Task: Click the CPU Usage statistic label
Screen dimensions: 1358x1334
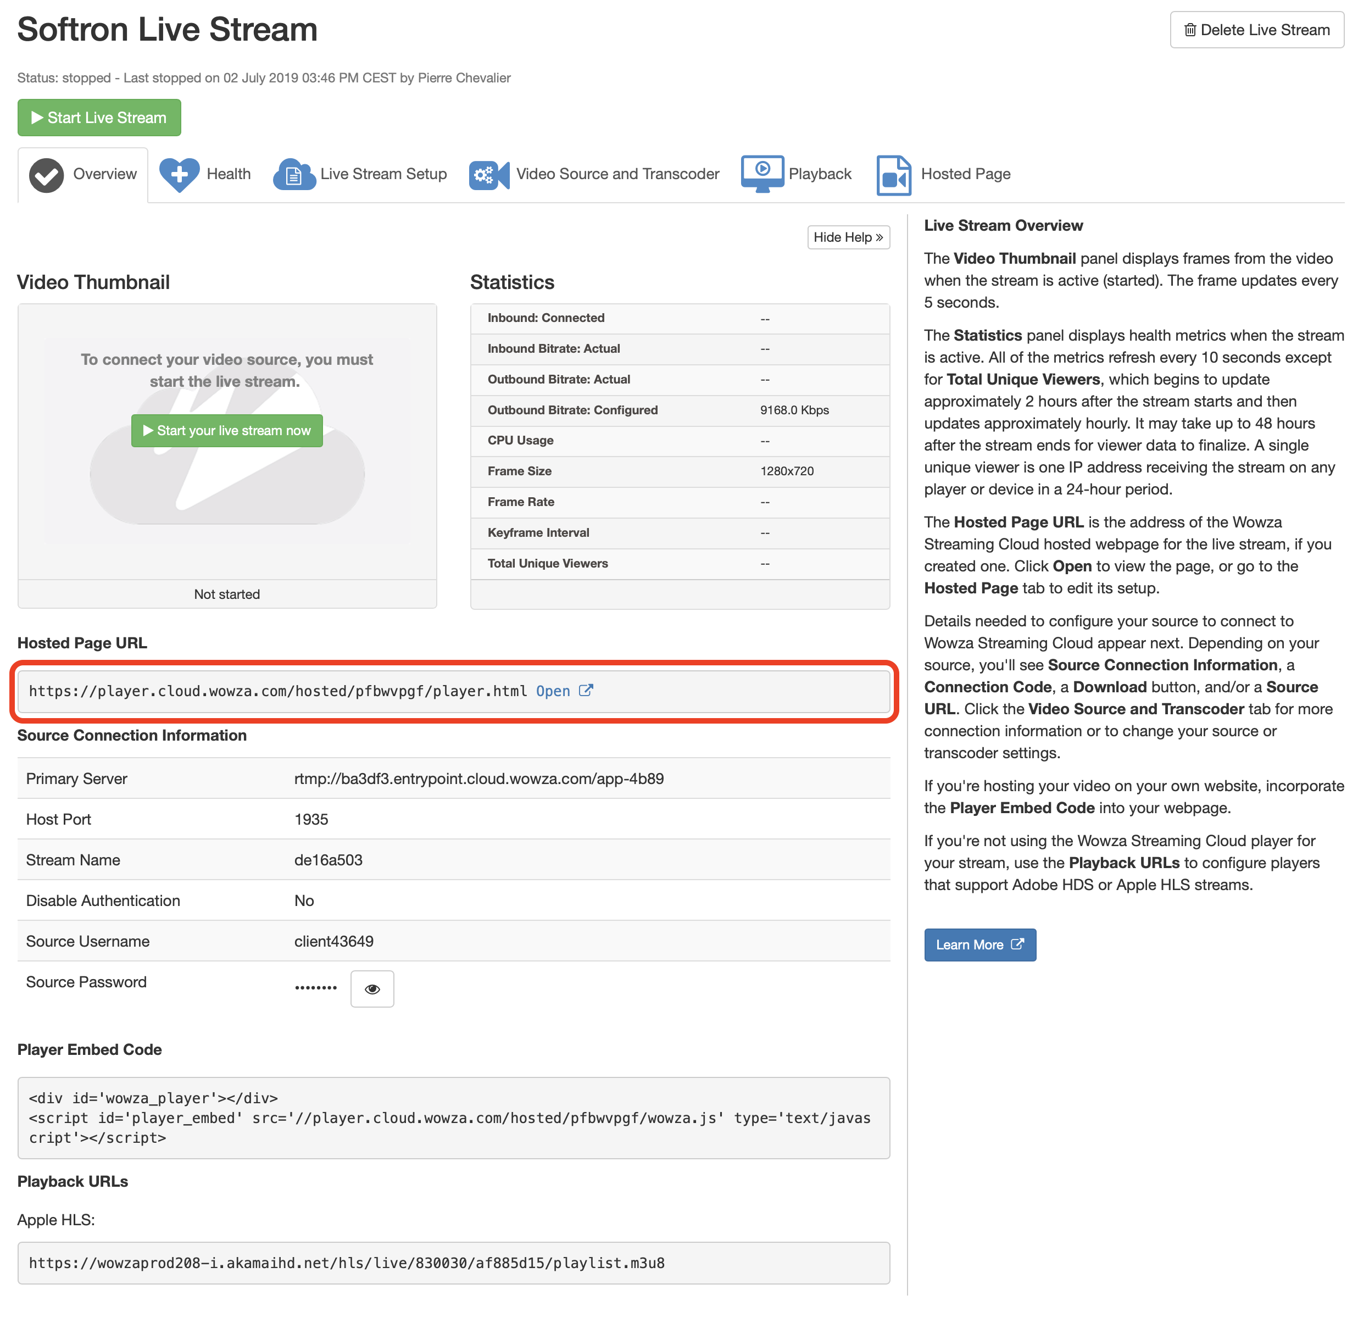Action: (520, 440)
